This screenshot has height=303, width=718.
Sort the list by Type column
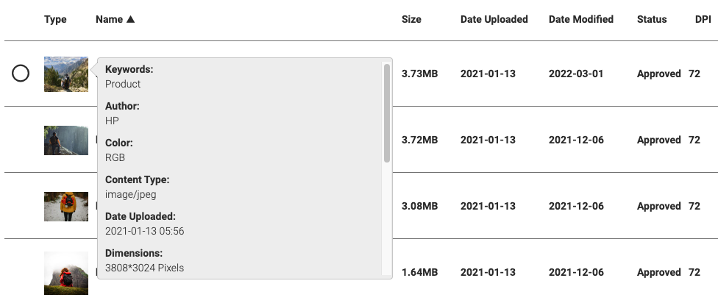[55, 20]
